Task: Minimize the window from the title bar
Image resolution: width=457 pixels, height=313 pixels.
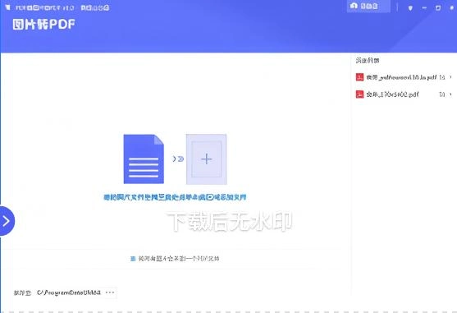Action: pos(424,8)
